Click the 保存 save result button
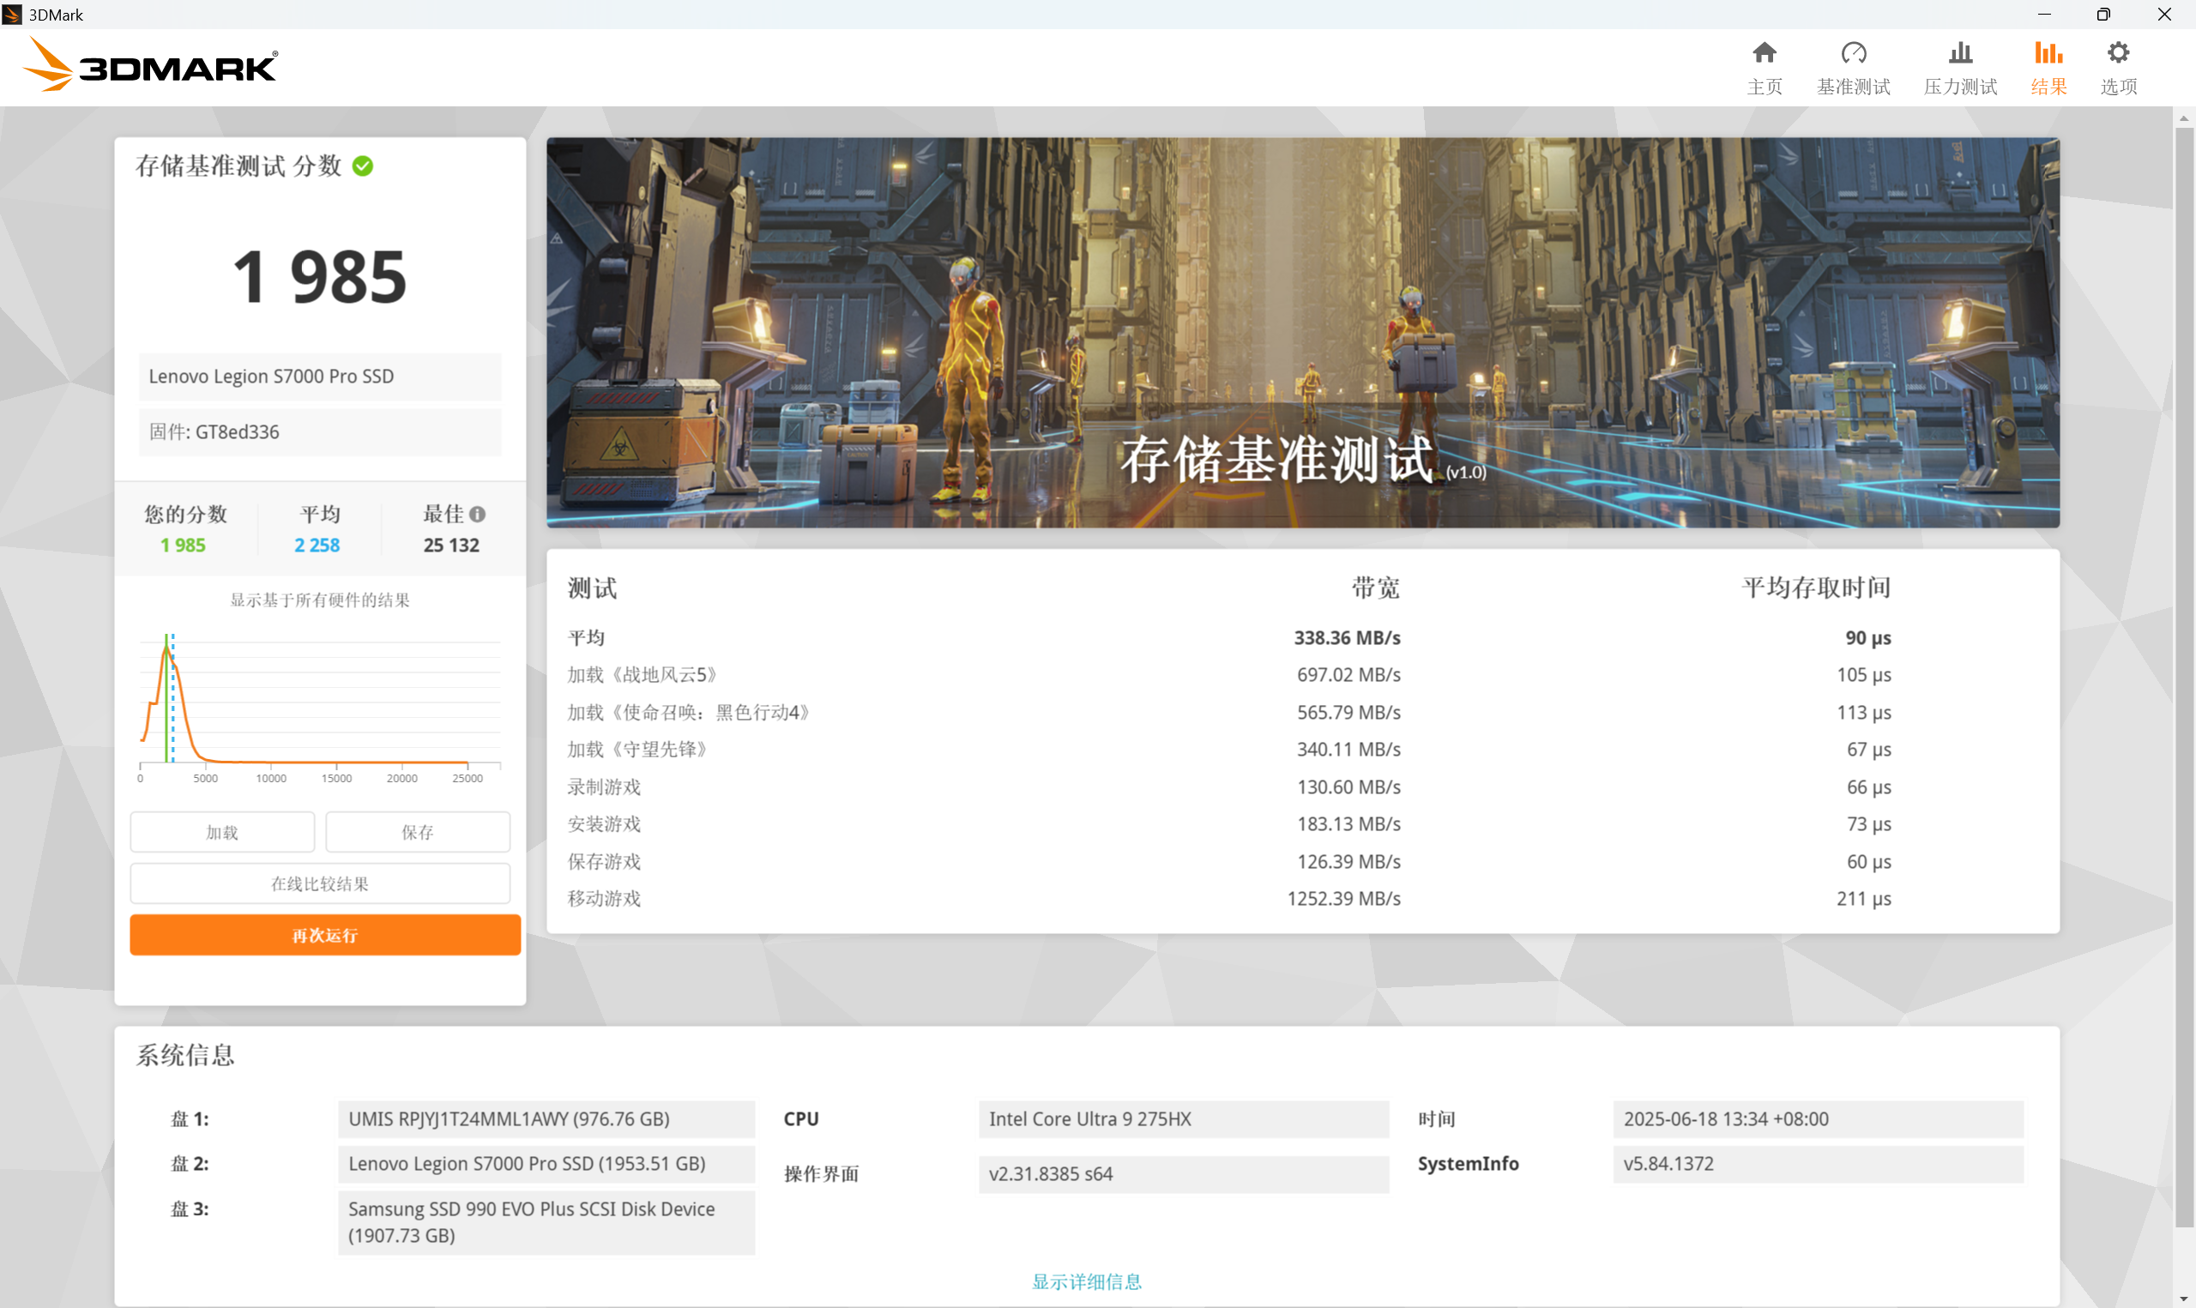 coord(418,832)
